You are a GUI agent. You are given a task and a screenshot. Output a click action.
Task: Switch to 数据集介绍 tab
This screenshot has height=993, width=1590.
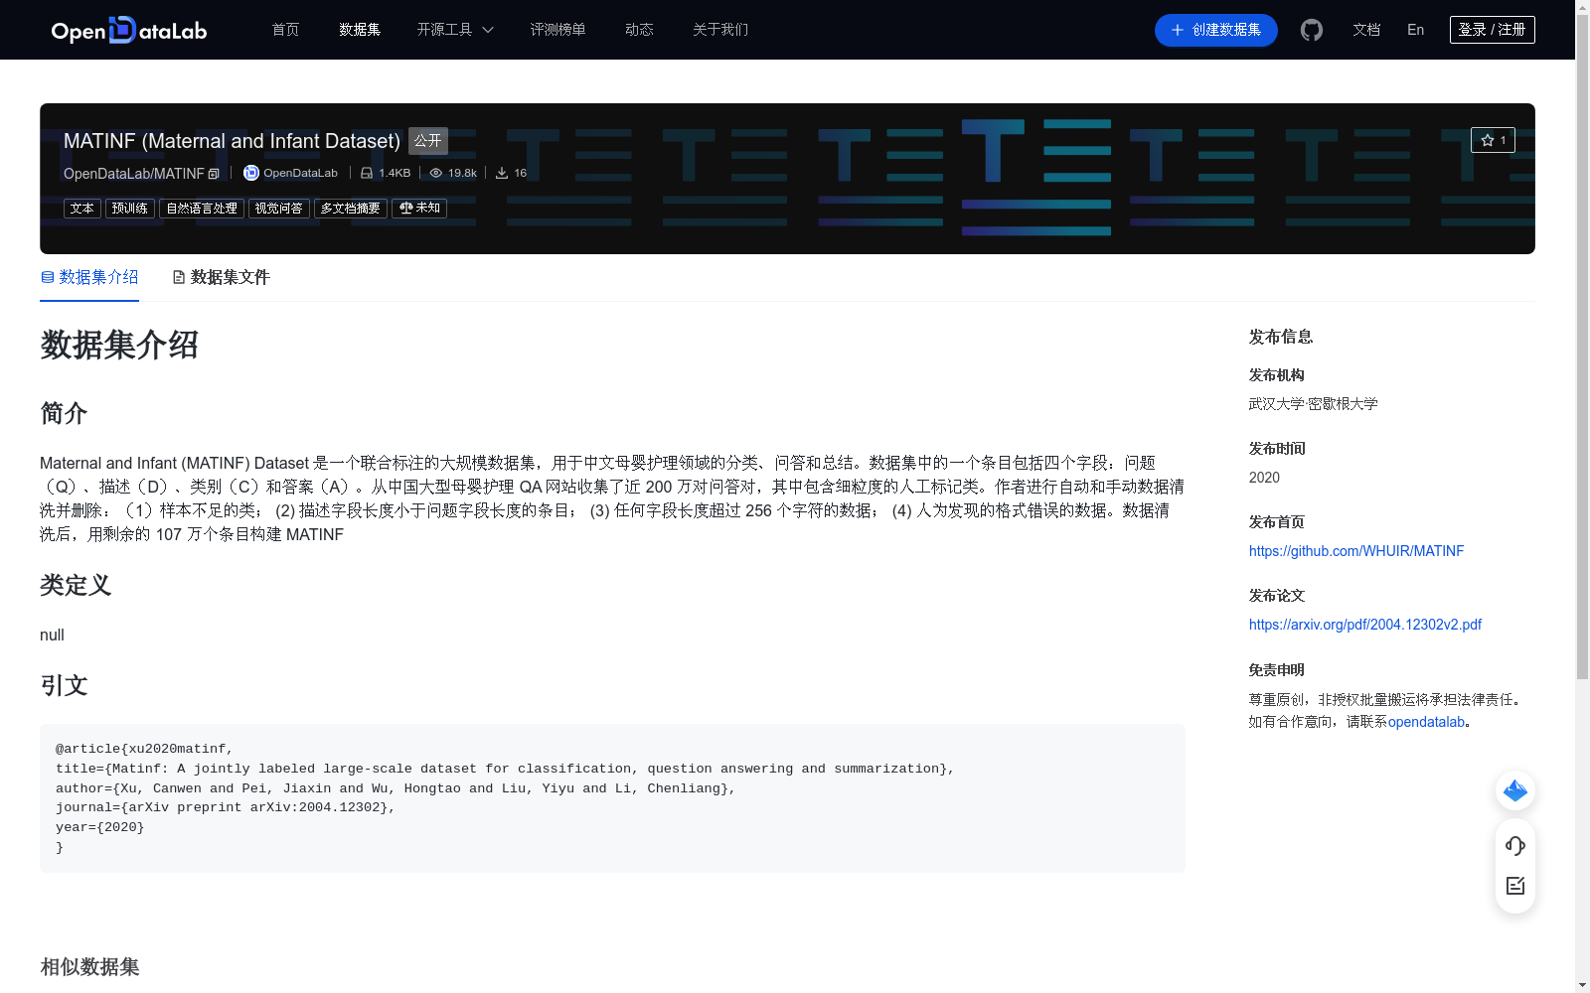[89, 277]
